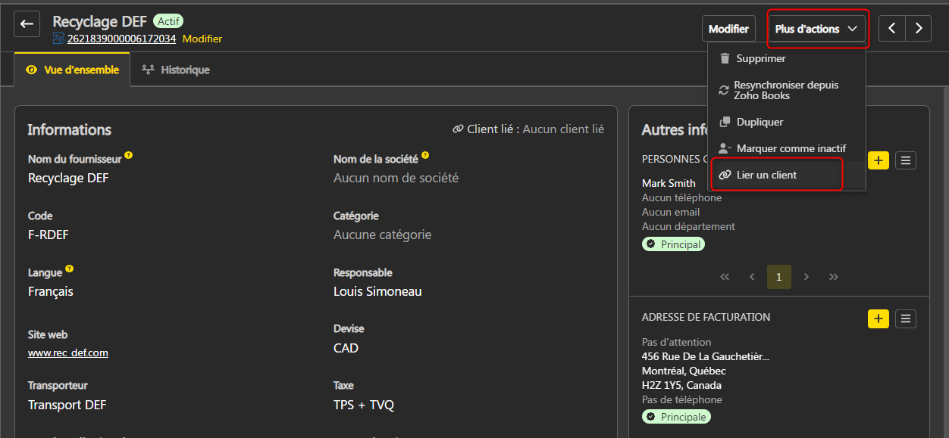Click help icon beside Nom du fournisseur
This screenshot has width=949, height=438.
[x=129, y=156]
